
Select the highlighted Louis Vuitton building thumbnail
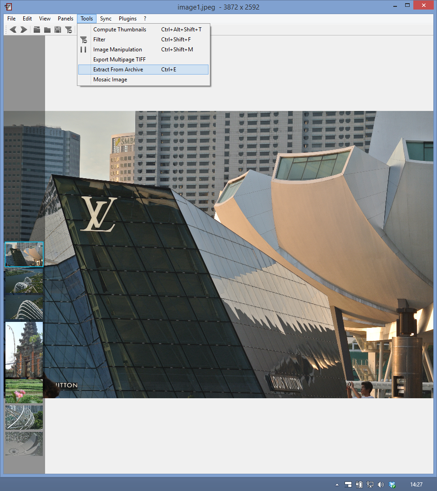24,254
